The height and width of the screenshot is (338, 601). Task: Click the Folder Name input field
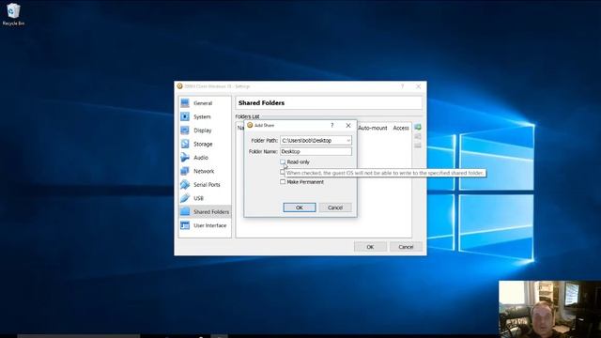click(x=316, y=151)
